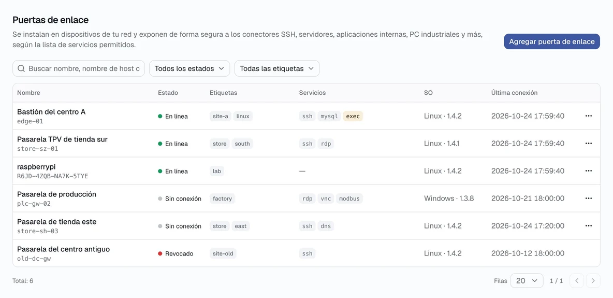Click hostname store-sh-03
Screen dimensions: 613x298
37,231
